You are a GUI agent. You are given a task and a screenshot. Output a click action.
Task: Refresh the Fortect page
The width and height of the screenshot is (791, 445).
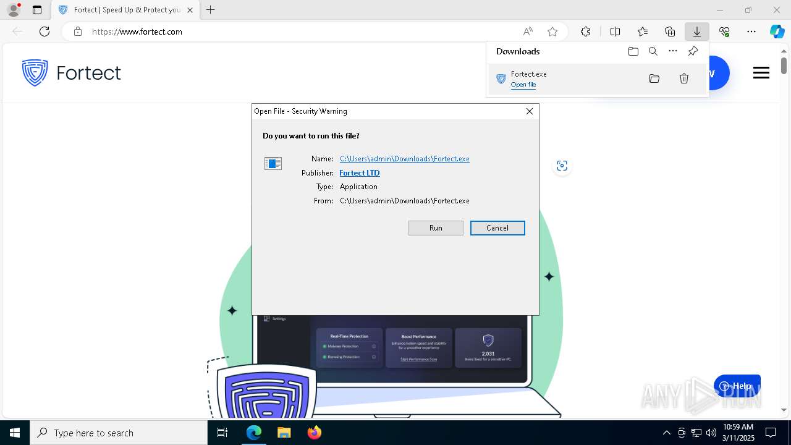click(x=44, y=32)
